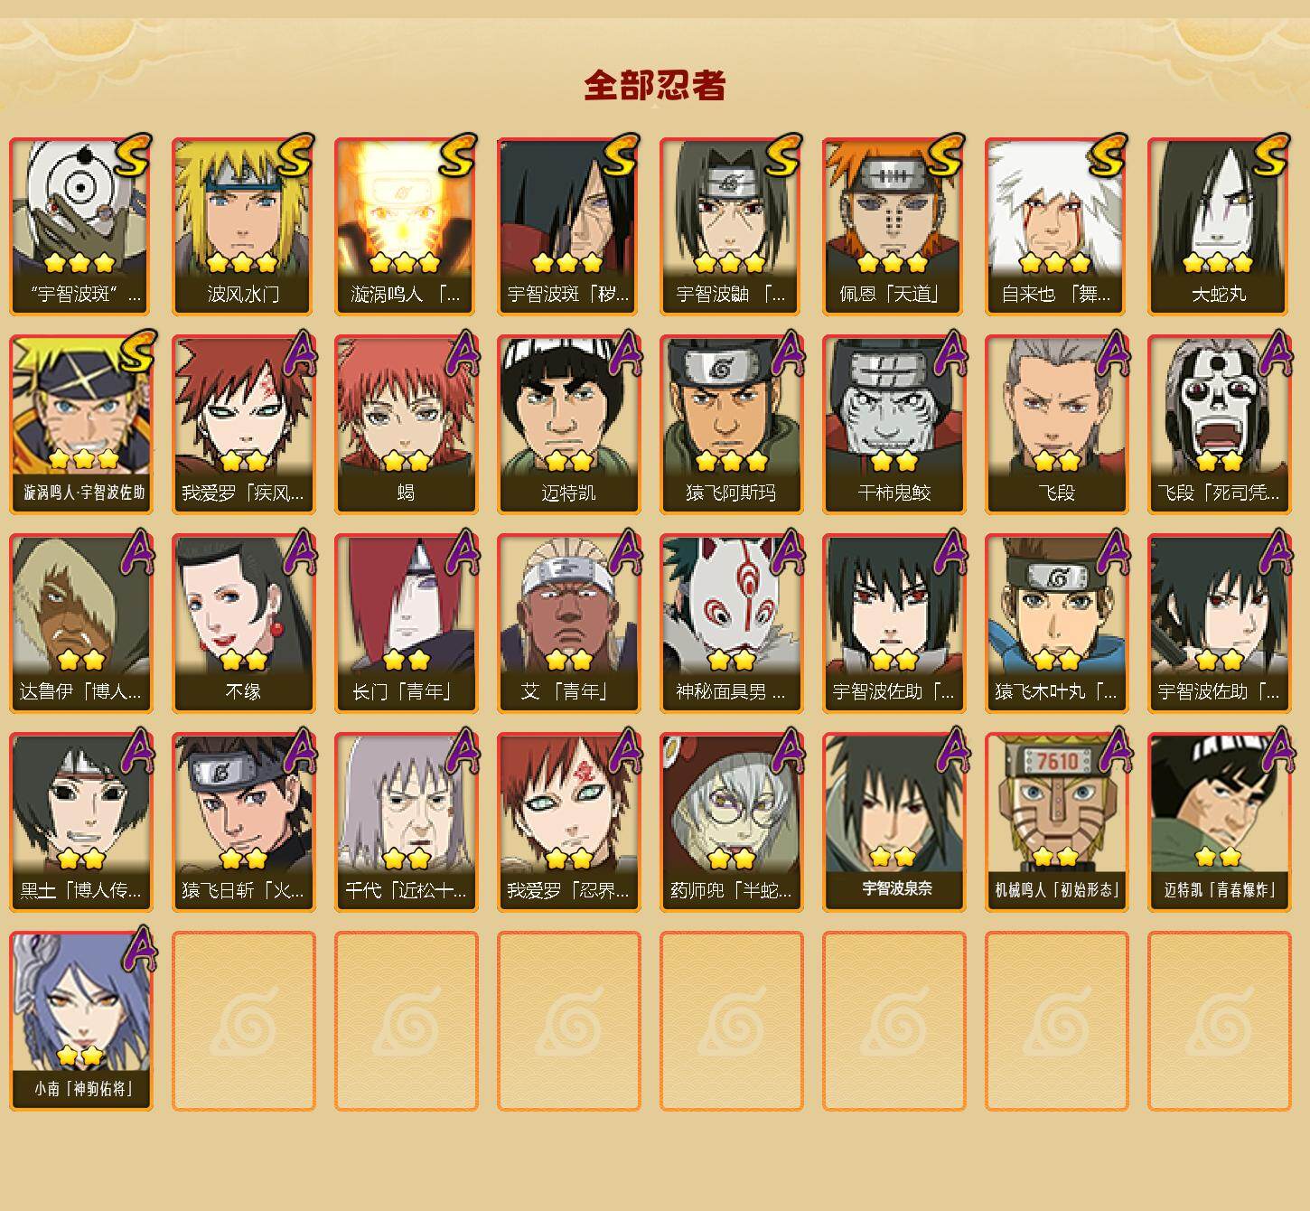The image size is (1310, 1211).
Task: Click the 艾「青年」 ninja card
Action: (x=568, y=624)
